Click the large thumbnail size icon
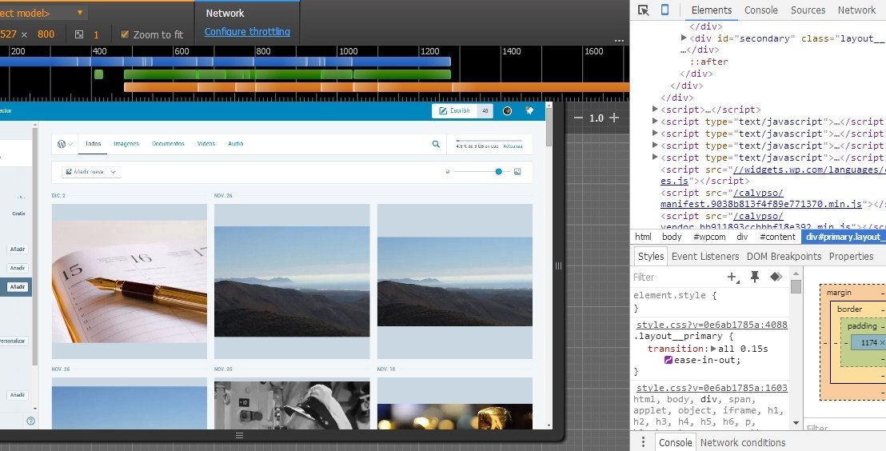This screenshot has height=451, width=886. pyautogui.click(x=517, y=171)
